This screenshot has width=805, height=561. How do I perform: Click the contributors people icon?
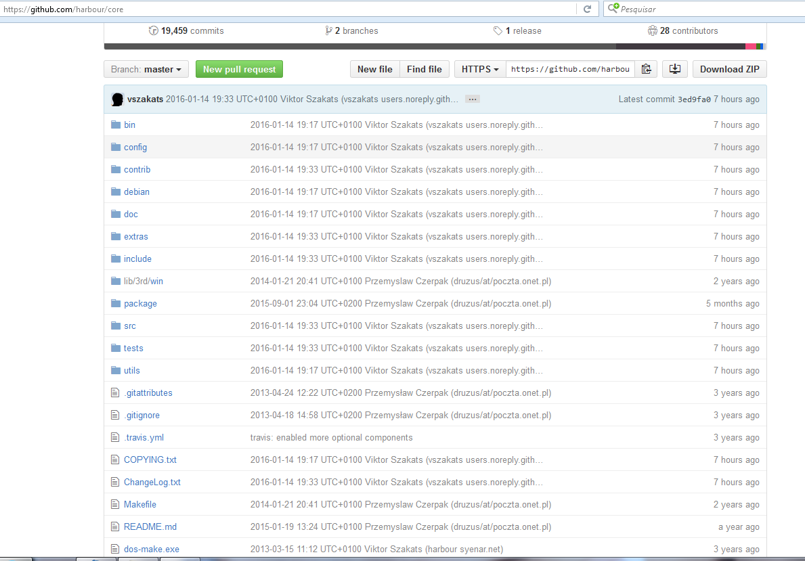click(652, 30)
